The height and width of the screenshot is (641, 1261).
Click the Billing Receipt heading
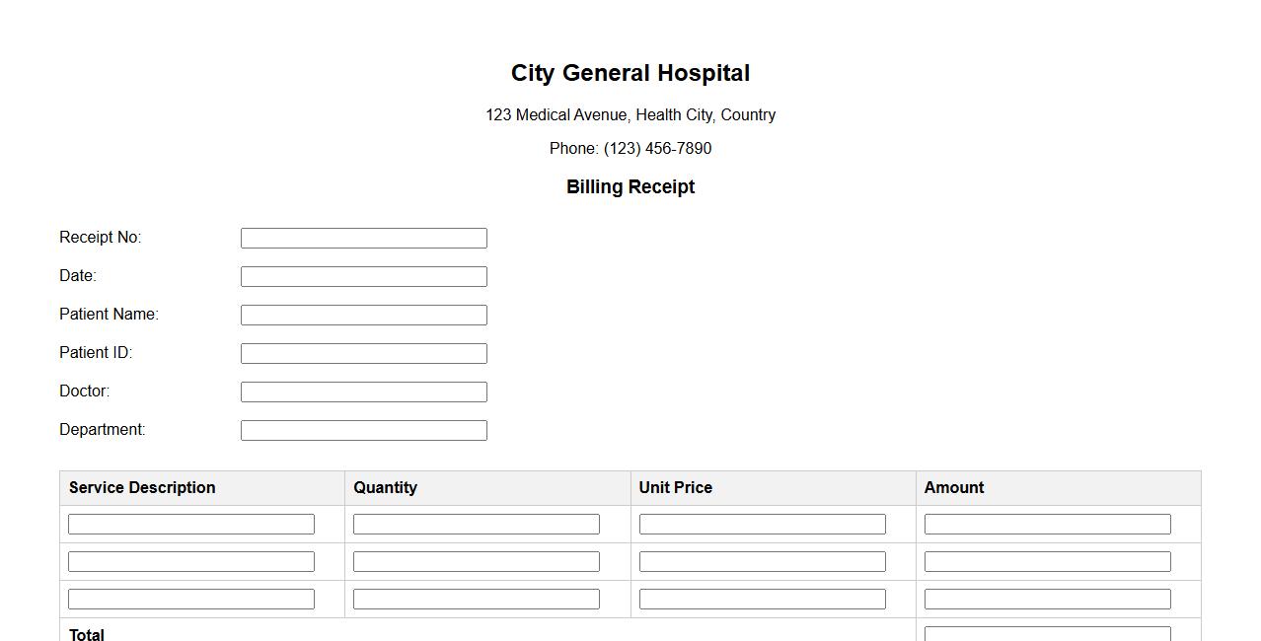coord(630,187)
